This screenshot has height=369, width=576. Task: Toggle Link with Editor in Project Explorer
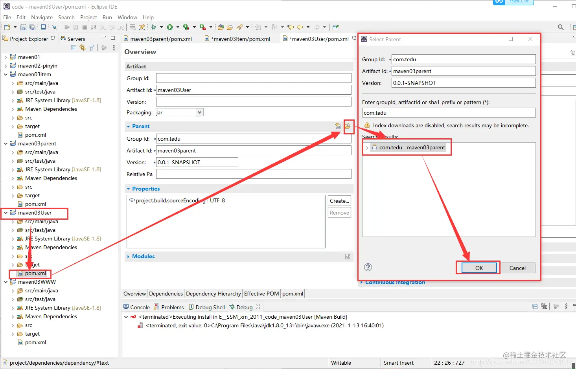[x=83, y=48]
